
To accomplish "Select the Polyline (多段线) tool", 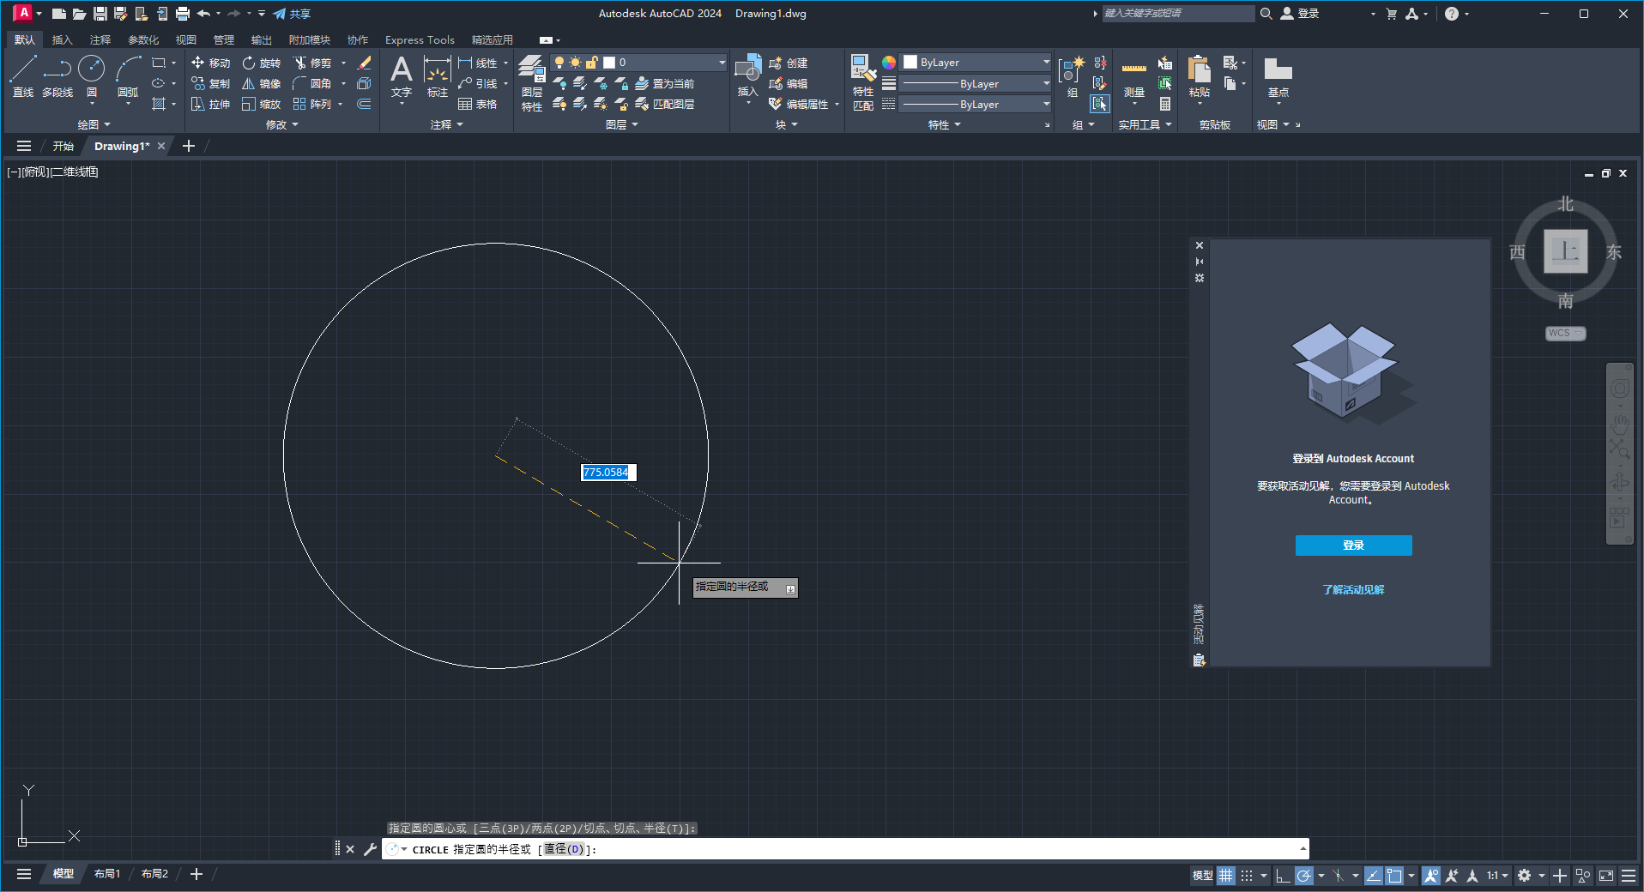I will click(57, 76).
